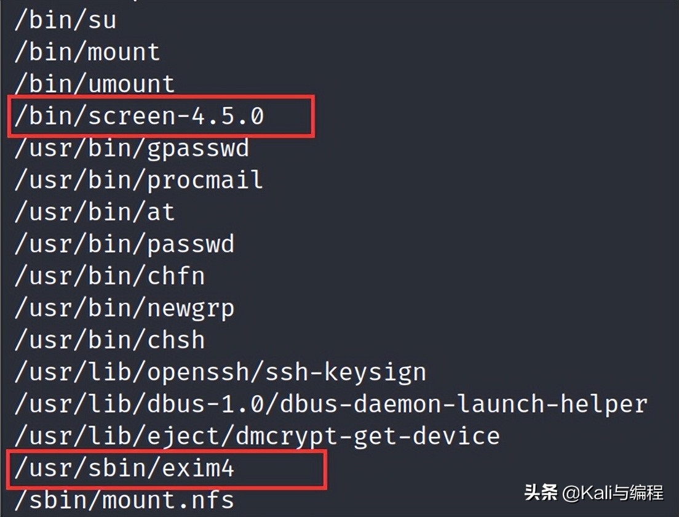Screen dimensions: 679x517
Task: Click the dmcrypt-get-device path line
Action: point(257,436)
